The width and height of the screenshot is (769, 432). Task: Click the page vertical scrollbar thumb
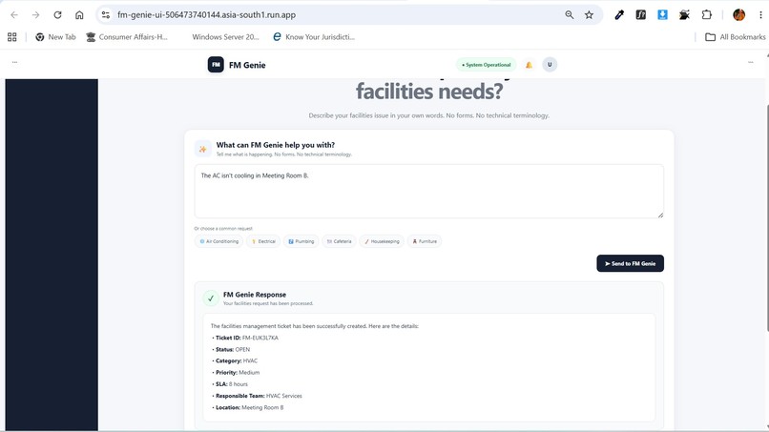coord(766,218)
